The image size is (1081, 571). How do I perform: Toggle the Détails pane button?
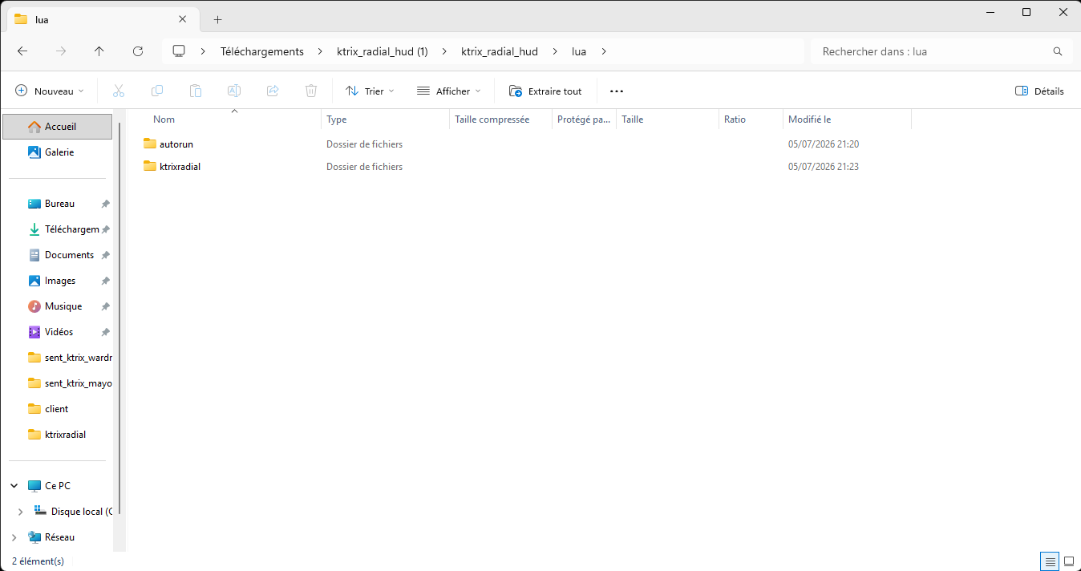tap(1039, 91)
